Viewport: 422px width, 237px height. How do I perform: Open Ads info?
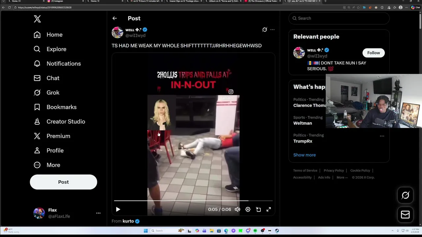pos(324,177)
